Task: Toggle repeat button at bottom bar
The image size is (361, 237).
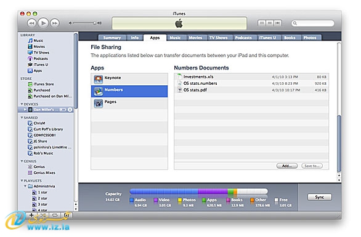Action: (55, 215)
